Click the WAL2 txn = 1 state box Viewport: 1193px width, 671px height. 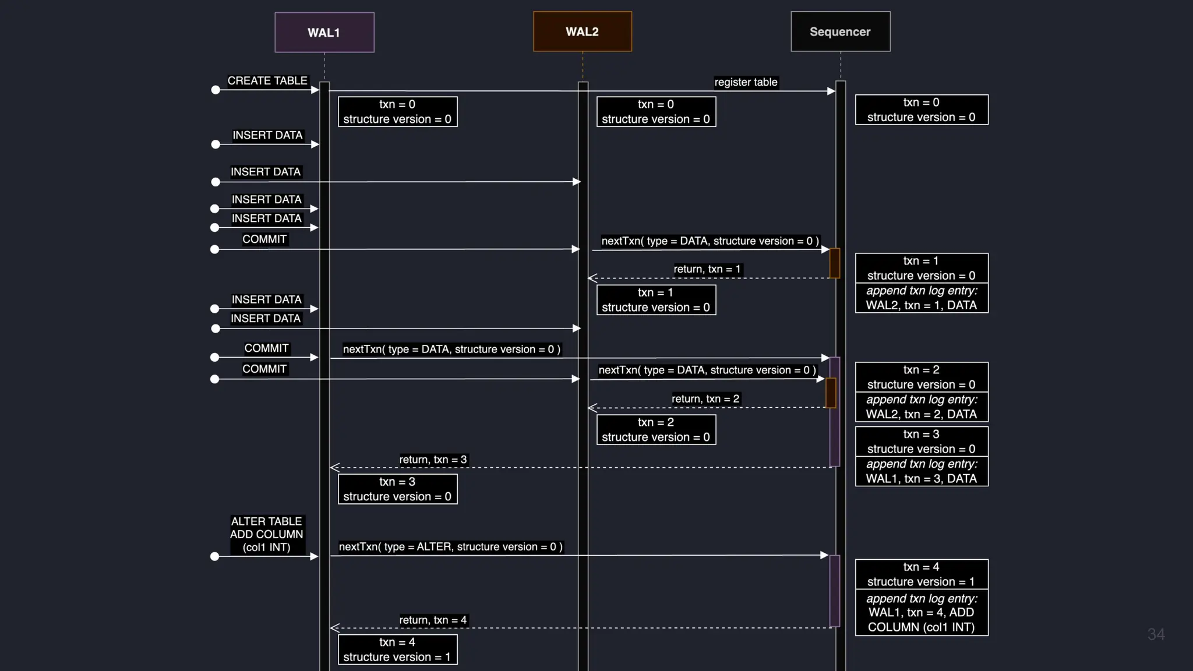click(x=656, y=299)
